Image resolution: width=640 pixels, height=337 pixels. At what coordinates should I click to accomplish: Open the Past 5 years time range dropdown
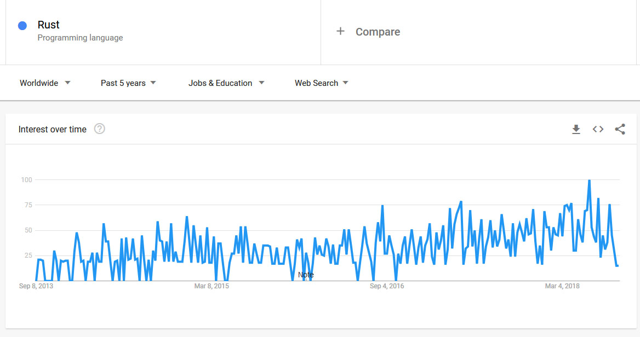(128, 83)
